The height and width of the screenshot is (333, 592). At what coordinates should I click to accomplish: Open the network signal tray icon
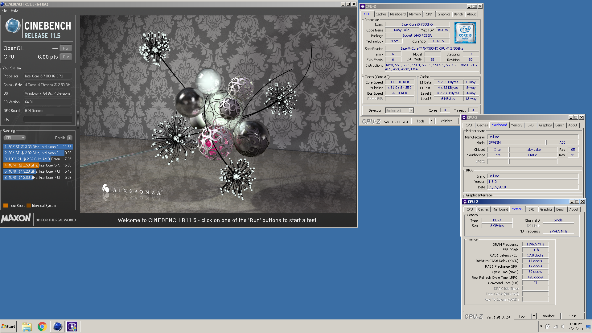(x=555, y=327)
